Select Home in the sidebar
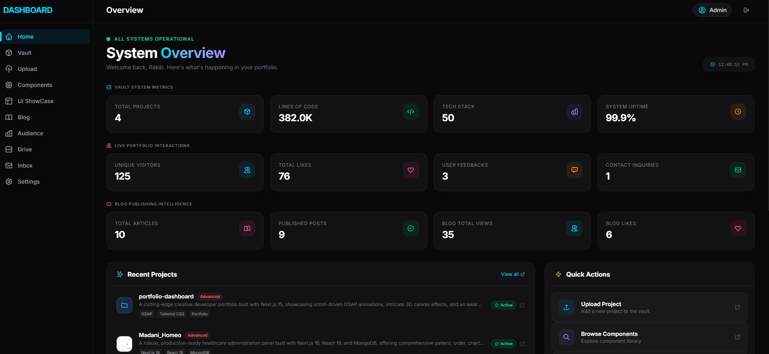The image size is (769, 354). pos(45,37)
